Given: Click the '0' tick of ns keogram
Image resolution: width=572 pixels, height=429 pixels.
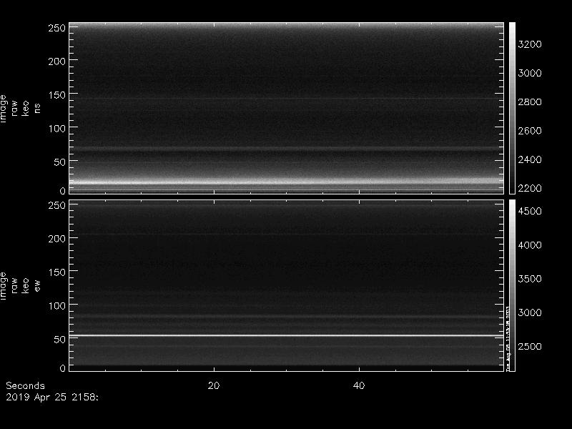Looking at the screenshot, I should coord(63,190).
